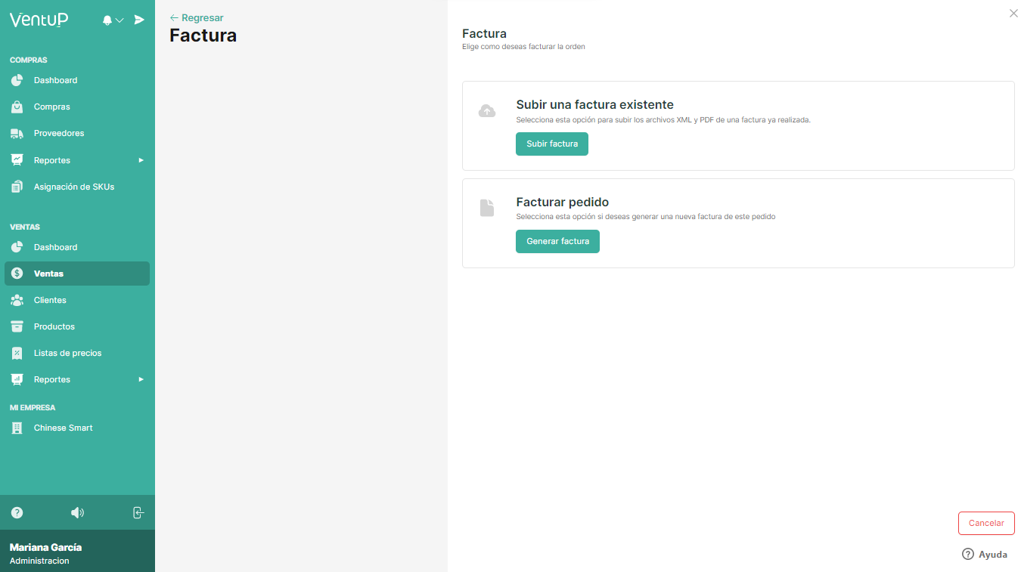Click the logout icon in sidebar
Screen dimensions: 1021x572
(138, 512)
